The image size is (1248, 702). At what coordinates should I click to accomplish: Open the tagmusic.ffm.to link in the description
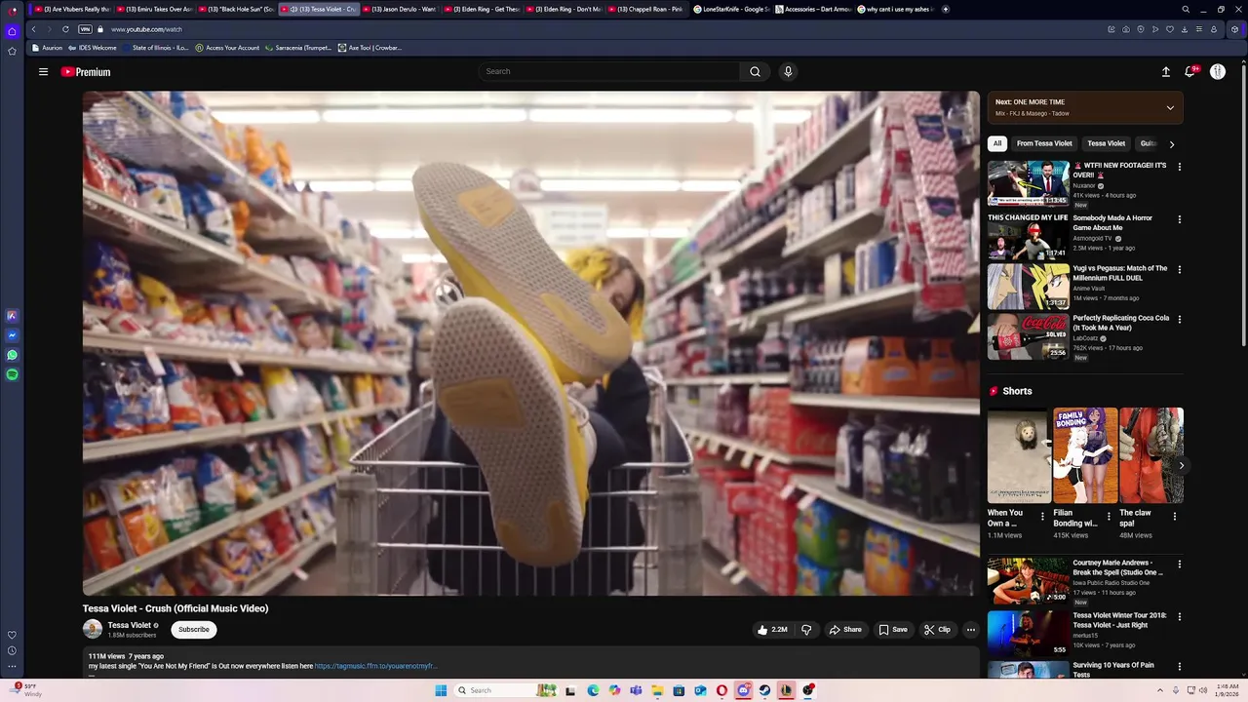point(375,666)
